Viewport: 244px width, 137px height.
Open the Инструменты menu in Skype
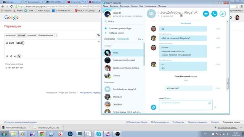pos(150,6)
